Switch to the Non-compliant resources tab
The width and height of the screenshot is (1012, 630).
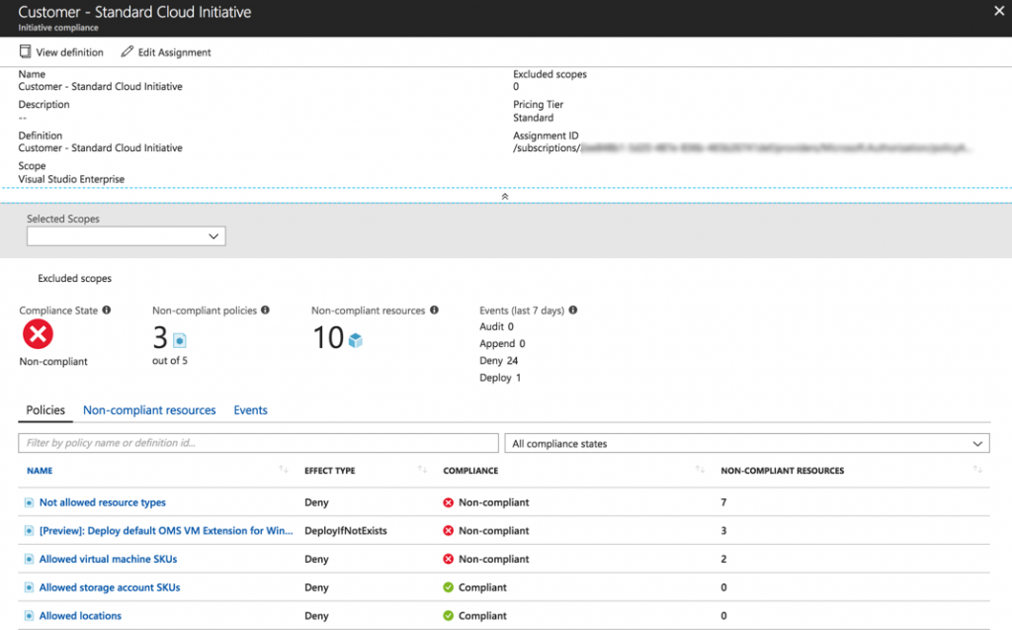[x=149, y=410]
